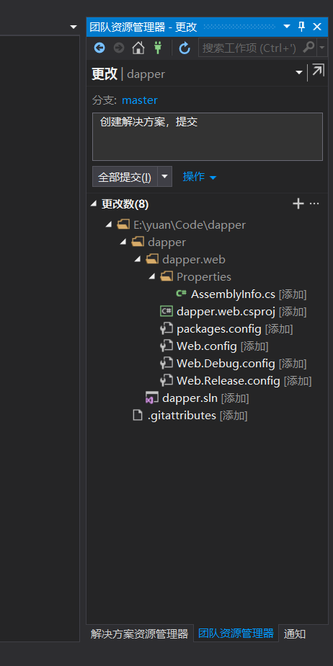The image size is (333, 666).
Task: Select Web.Release.config file
Action: 228,381
